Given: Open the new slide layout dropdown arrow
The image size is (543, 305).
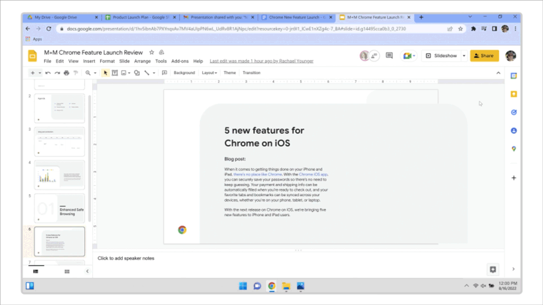Looking at the screenshot, I should [40, 73].
